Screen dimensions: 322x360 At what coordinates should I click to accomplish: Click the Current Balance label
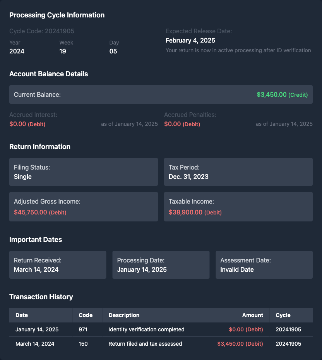coord(37,94)
